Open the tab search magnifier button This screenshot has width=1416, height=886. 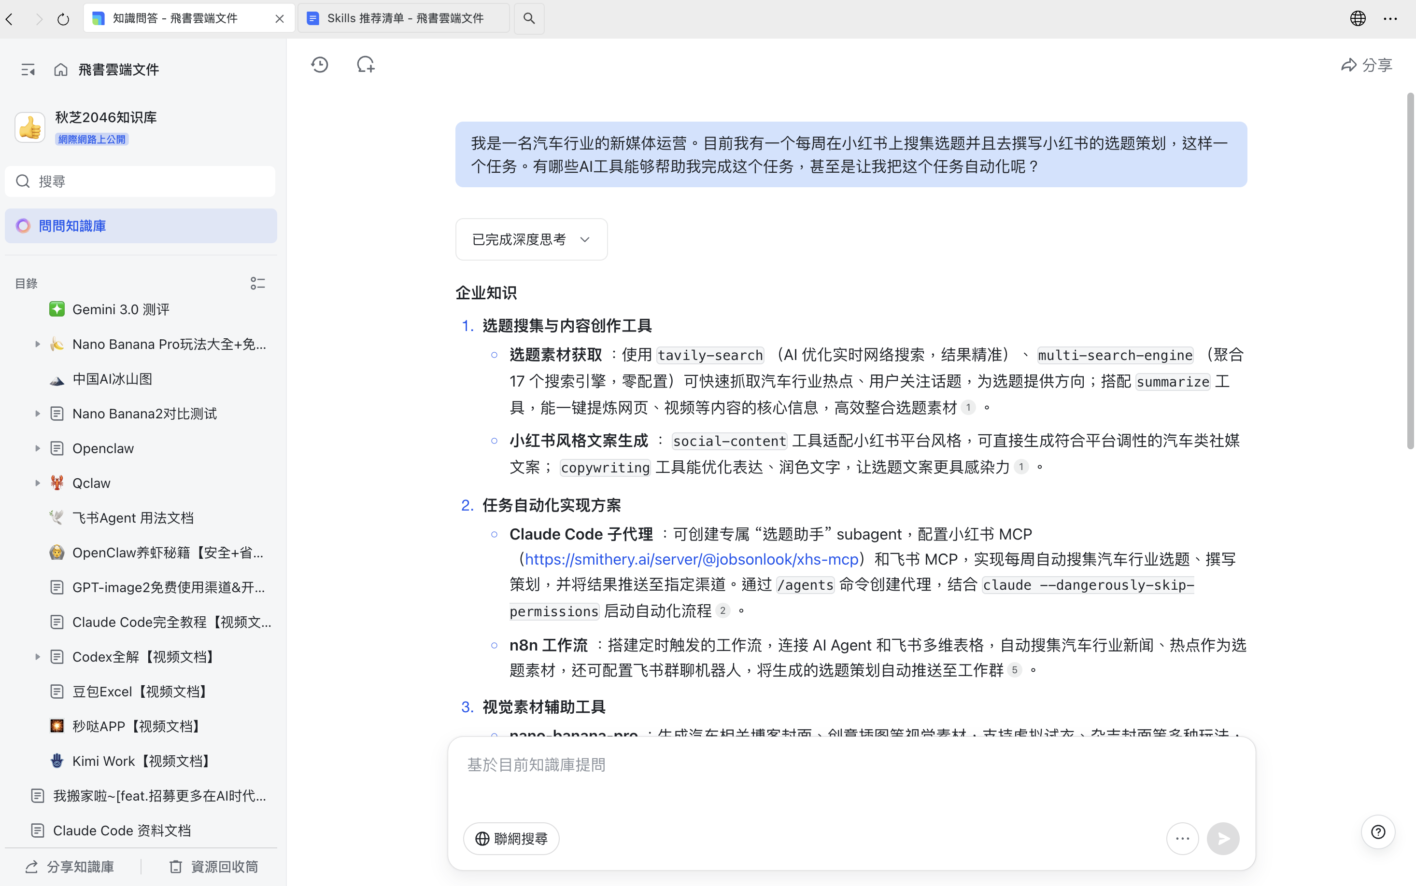(x=529, y=18)
